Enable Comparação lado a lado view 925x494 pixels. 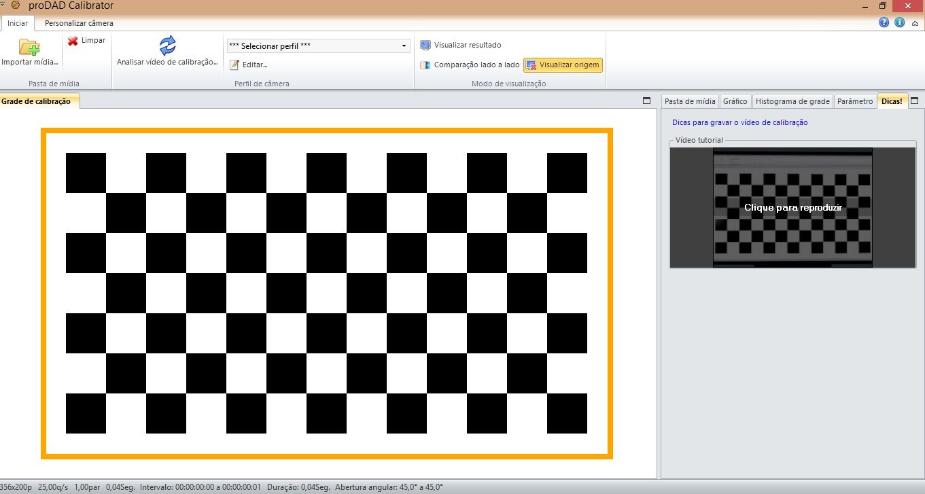click(470, 65)
